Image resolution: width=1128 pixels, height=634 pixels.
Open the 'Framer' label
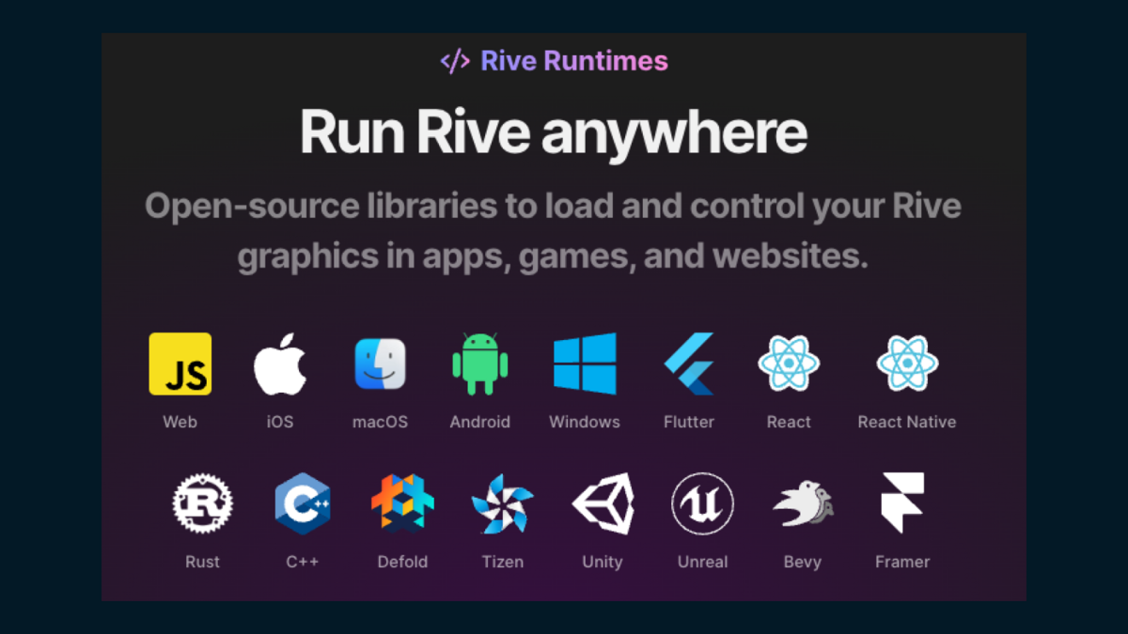click(x=902, y=562)
